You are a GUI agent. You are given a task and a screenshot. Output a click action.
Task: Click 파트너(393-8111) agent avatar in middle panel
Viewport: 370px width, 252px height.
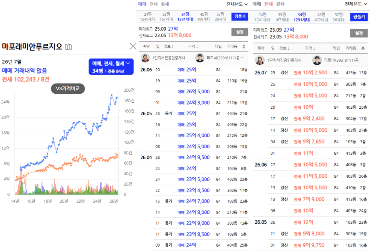(200, 58)
